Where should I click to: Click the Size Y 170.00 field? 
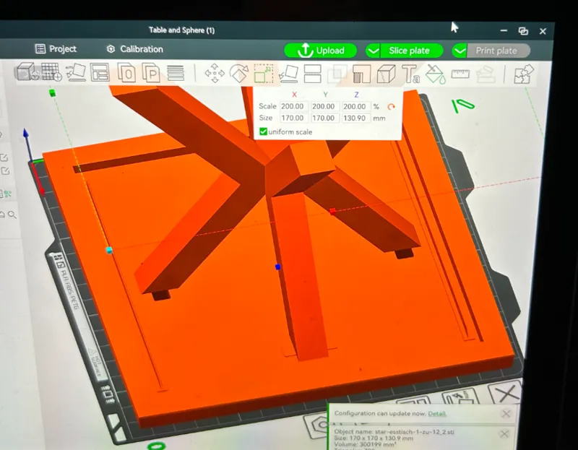[324, 118]
